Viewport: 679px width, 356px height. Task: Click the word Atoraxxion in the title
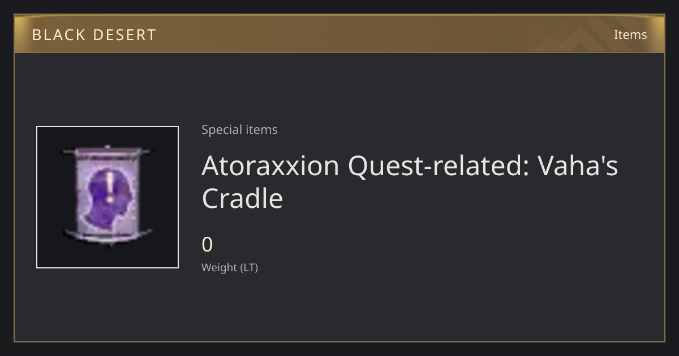[270, 166]
